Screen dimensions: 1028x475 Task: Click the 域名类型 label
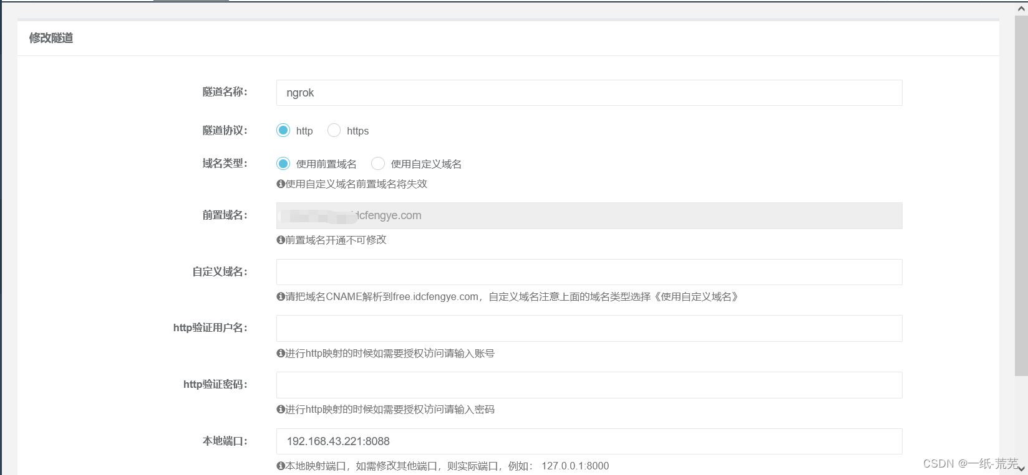[225, 164]
